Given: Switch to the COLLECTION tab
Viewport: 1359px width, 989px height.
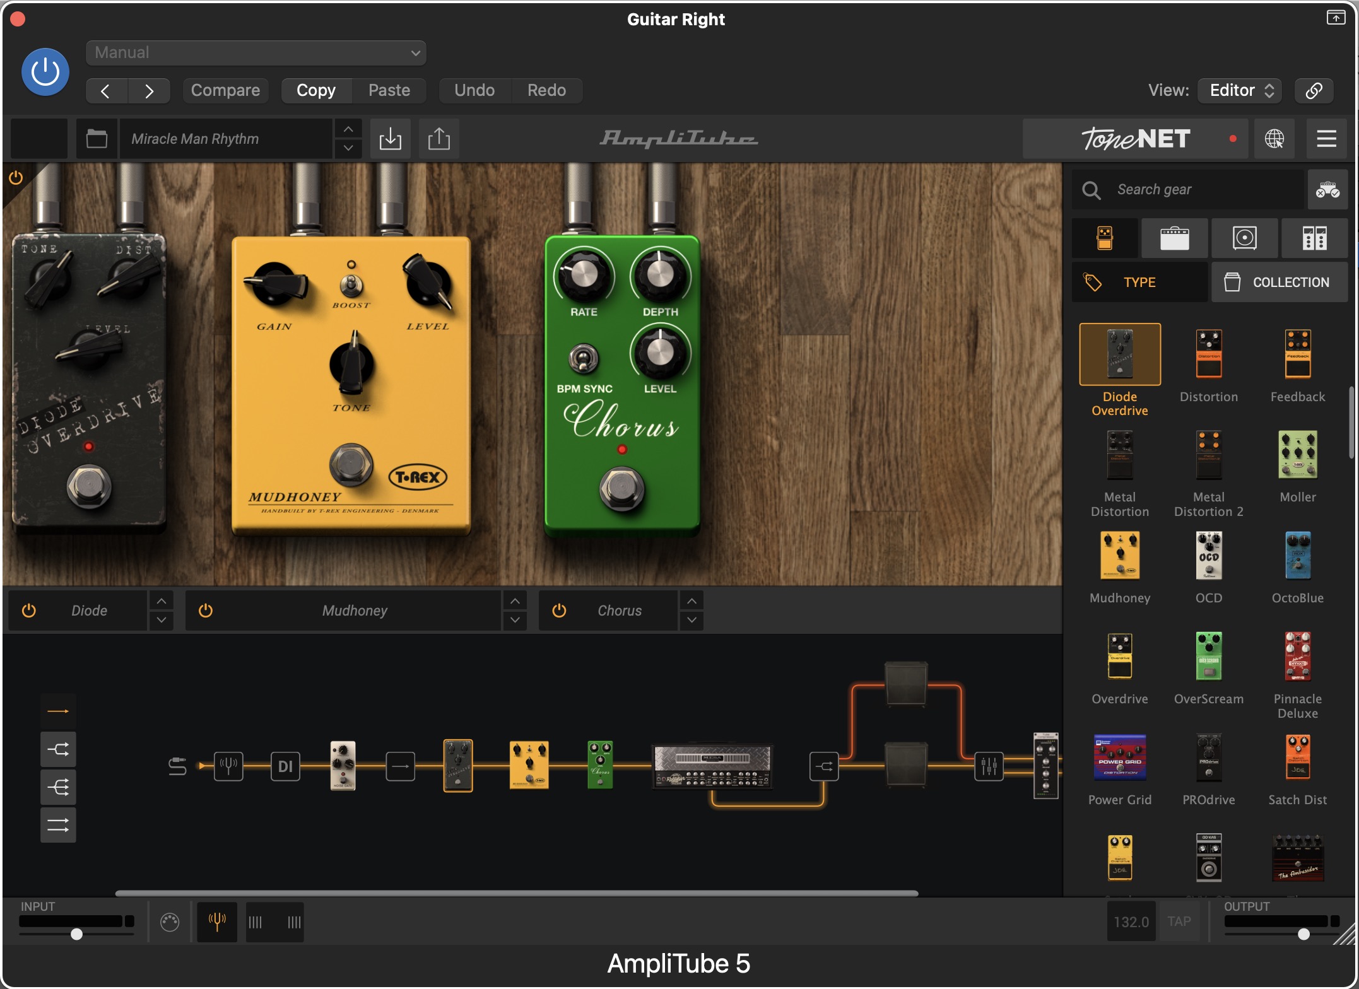Looking at the screenshot, I should click(1280, 282).
